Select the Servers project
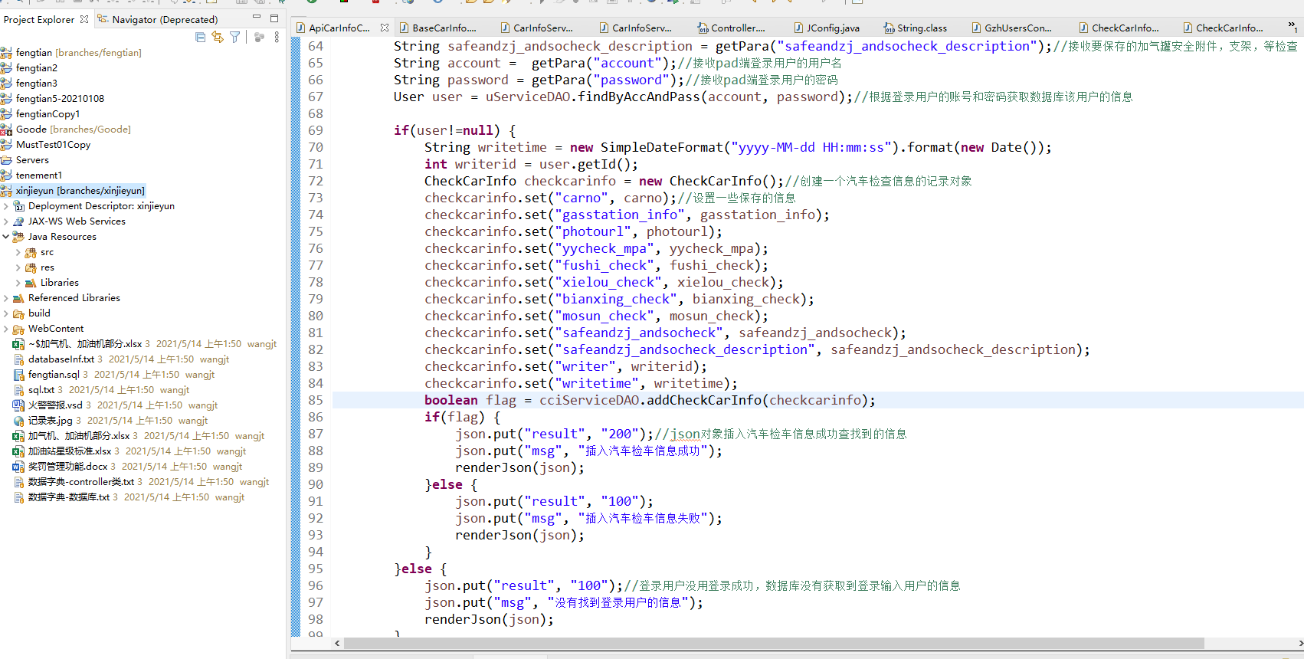Viewport: 1304px width, 659px height. coord(32,160)
